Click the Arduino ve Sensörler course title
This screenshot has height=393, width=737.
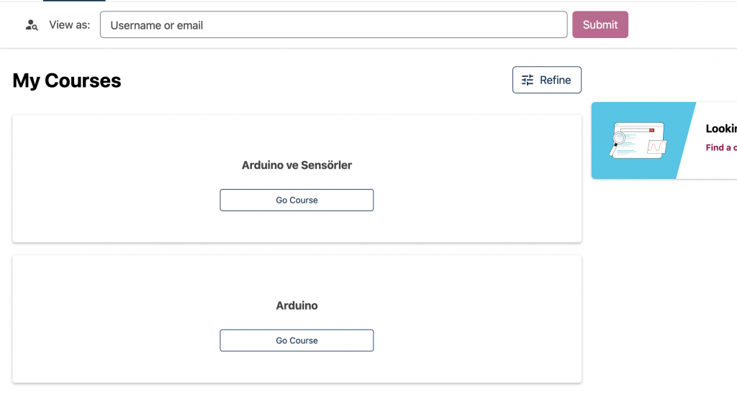click(x=297, y=165)
